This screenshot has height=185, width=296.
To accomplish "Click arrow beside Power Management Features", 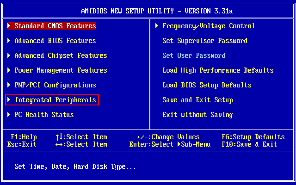I will point(9,70).
